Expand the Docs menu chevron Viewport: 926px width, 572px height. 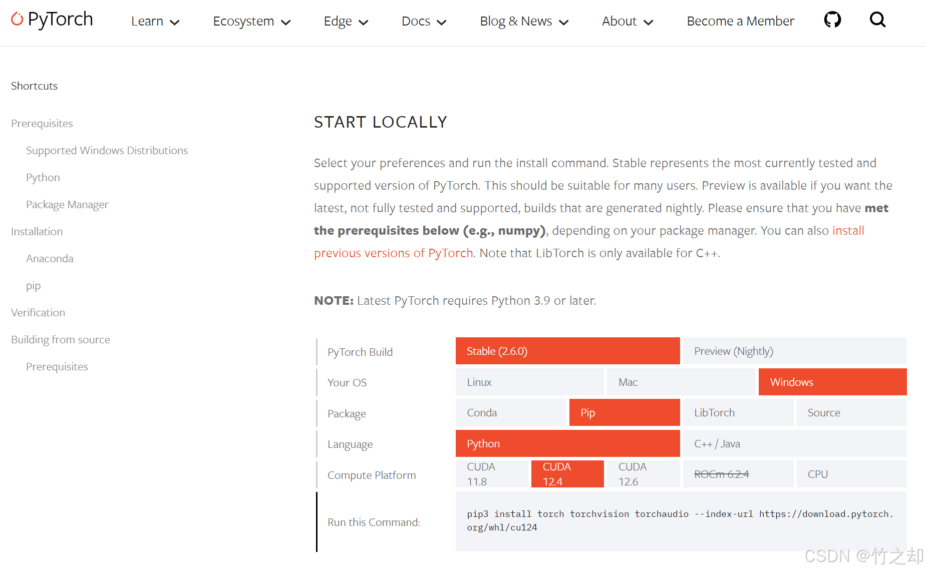[x=442, y=23]
